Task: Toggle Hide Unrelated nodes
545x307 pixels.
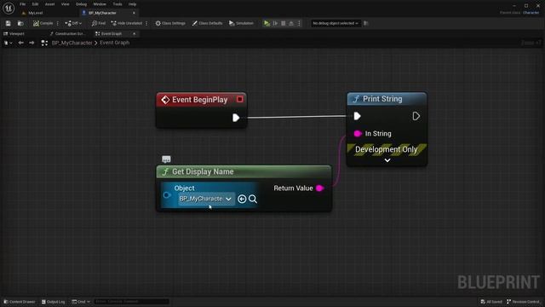Action: coord(127,23)
